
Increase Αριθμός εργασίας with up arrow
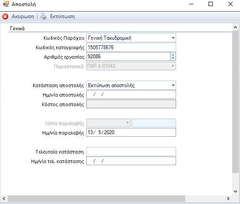173,55
